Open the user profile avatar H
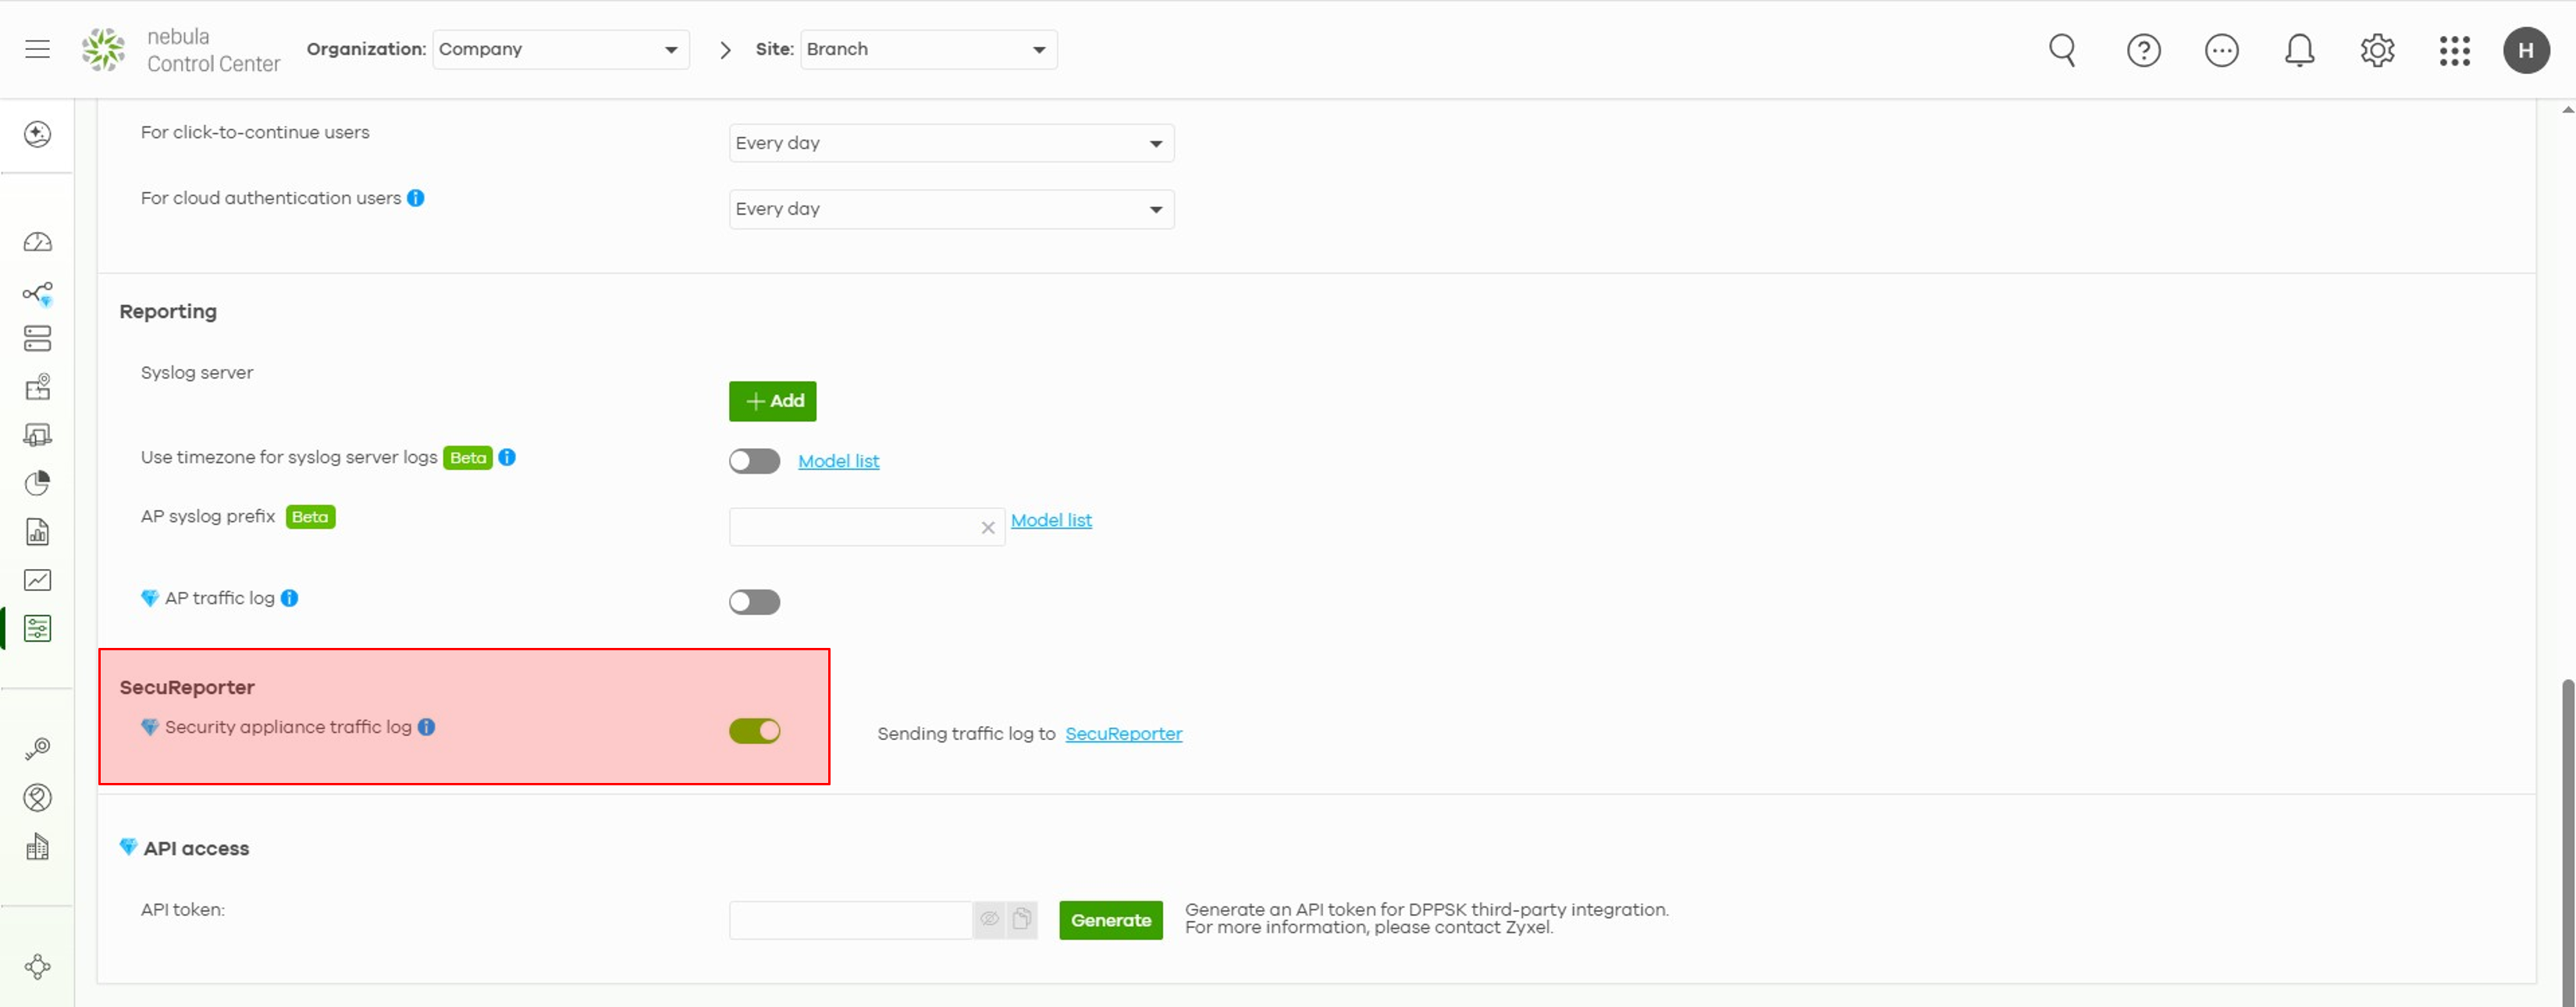Image resolution: width=2576 pixels, height=1007 pixels. [x=2526, y=50]
